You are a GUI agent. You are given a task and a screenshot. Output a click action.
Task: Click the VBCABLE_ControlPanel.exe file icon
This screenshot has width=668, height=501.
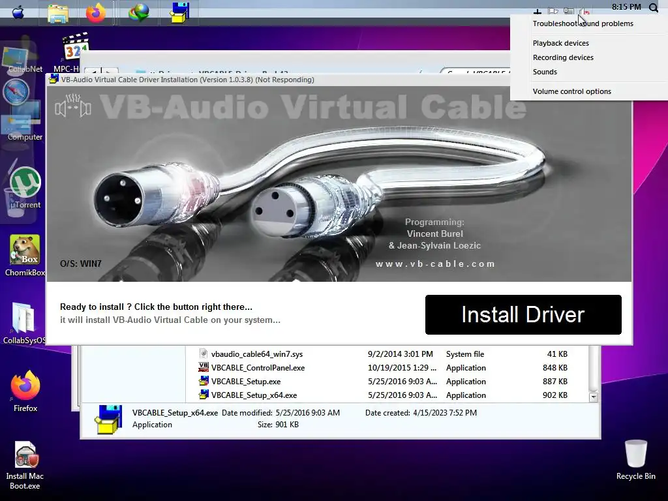[x=204, y=367]
